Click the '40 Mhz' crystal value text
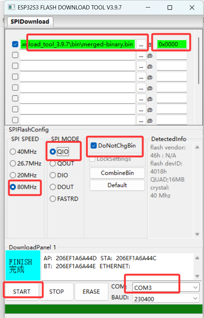The width and height of the screenshot is (204, 318). click(160, 196)
